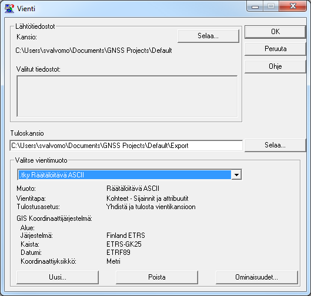Viewport: 311px width, 296px height.
Task: Create a new export format with Uusi
Action: pyautogui.click(x=58, y=277)
